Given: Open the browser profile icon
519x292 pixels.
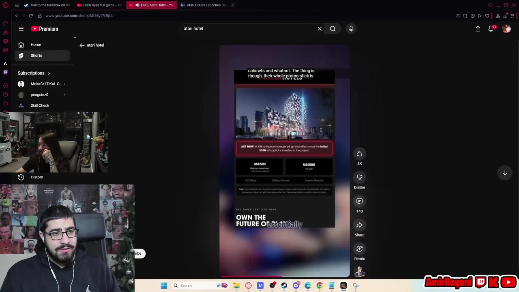Looking at the screenshot, I should click(x=498, y=16).
